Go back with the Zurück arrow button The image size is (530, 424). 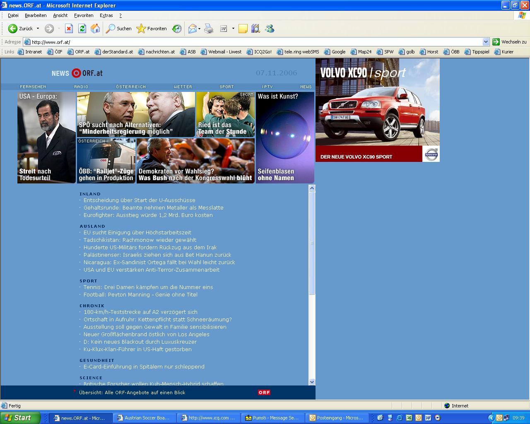pos(21,29)
